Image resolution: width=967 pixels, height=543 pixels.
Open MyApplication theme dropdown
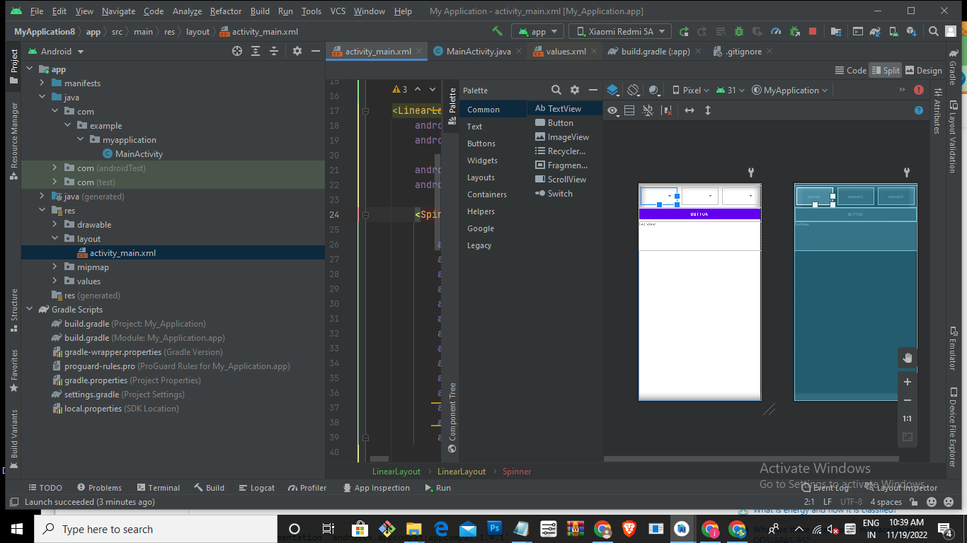point(789,90)
